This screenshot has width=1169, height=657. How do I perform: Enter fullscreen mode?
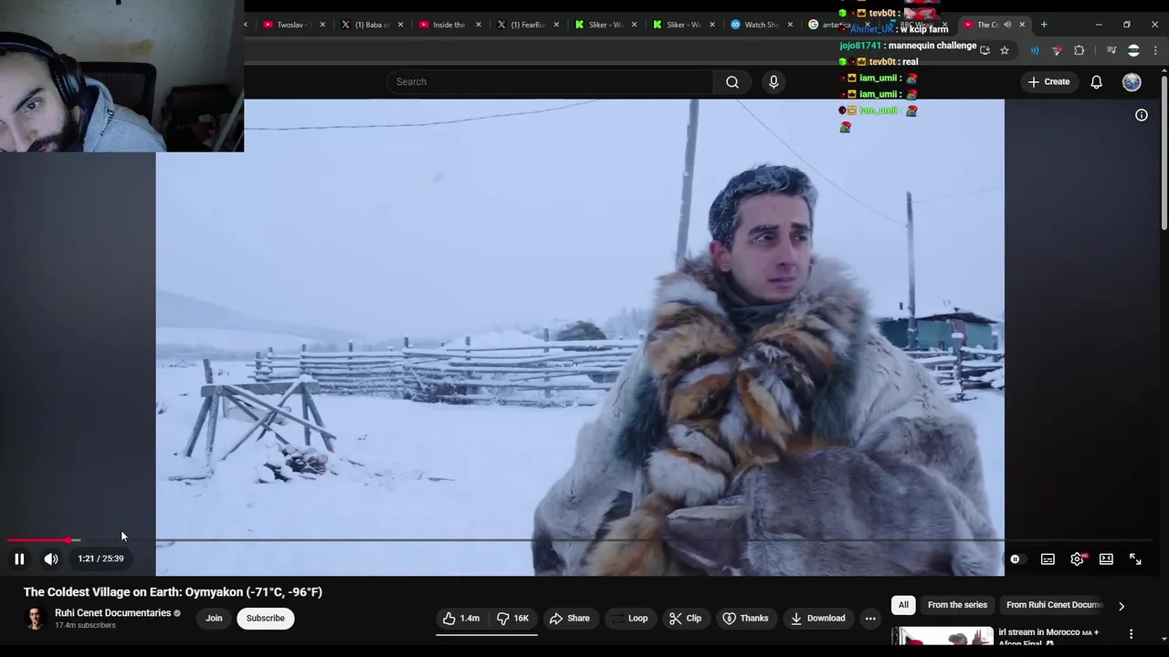[1135, 559]
